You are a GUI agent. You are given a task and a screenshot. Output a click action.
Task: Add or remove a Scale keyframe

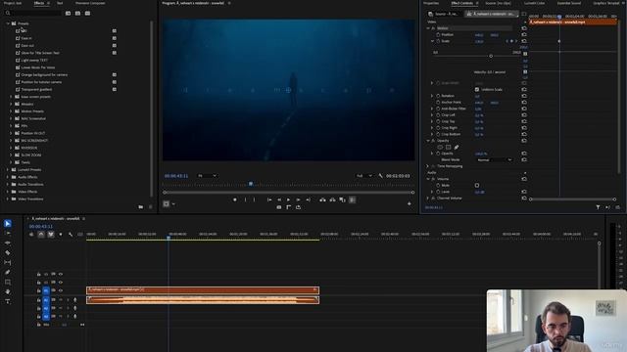pyautogui.click(x=511, y=41)
